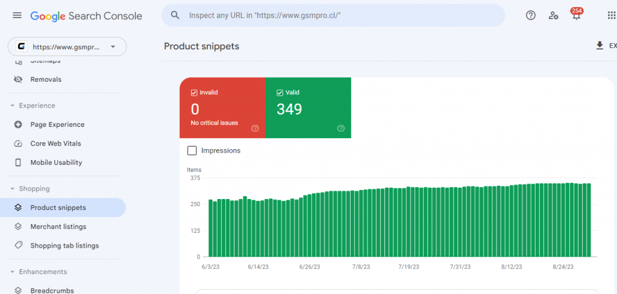Click the export download icon
This screenshot has height=294, width=617.
[x=600, y=46]
